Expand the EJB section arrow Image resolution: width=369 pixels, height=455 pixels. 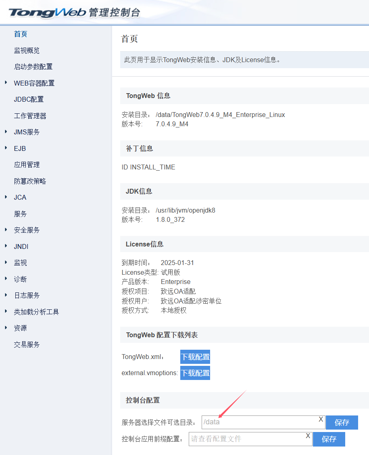click(x=6, y=148)
